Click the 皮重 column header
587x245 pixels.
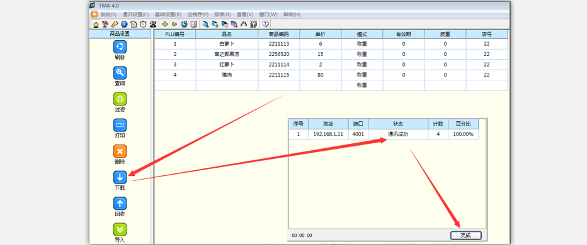[x=445, y=35]
